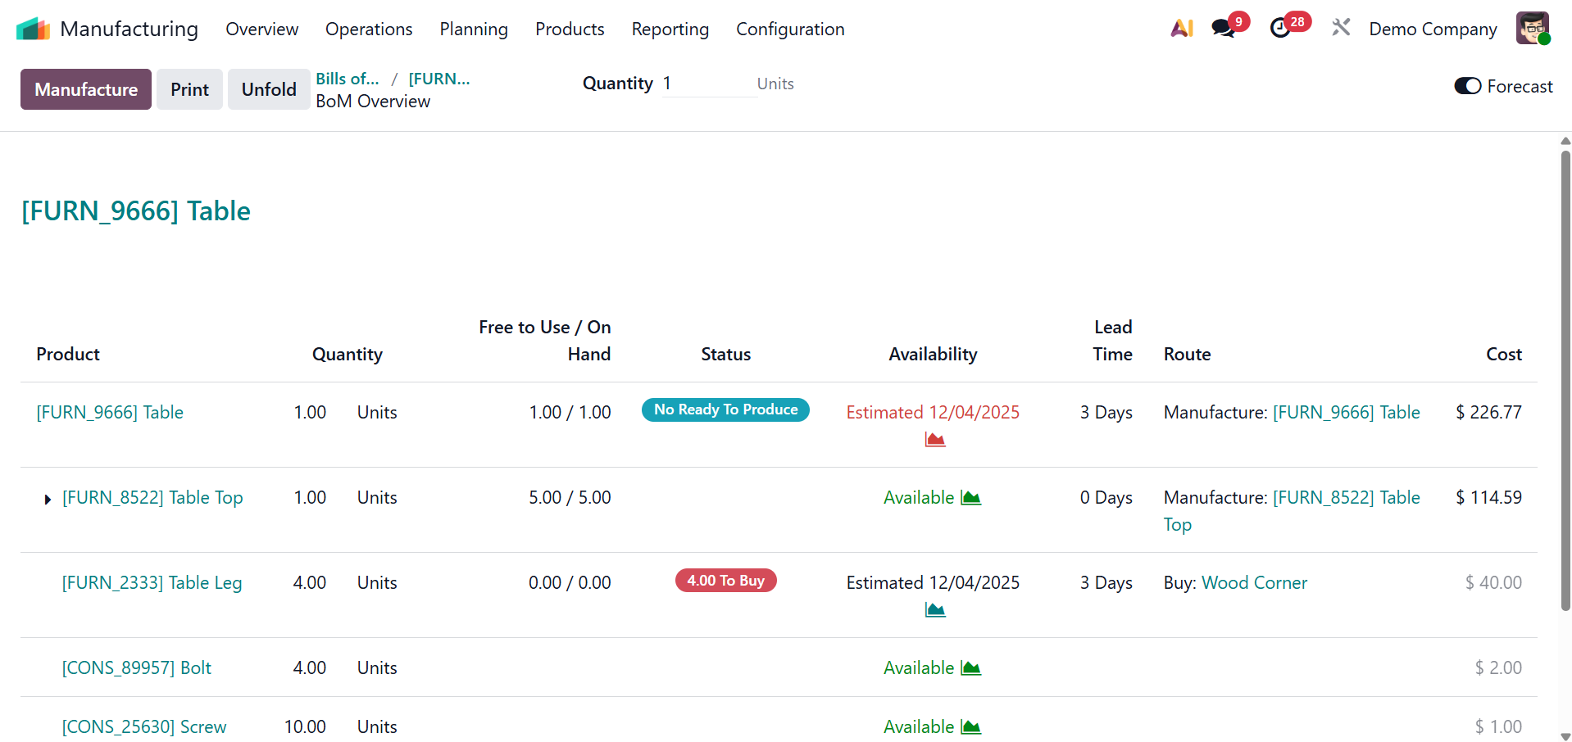The height and width of the screenshot is (742, 1572).
Task: Click red forecast chart icon for Table
Action: pyautogui.click(x=935, y=440)
